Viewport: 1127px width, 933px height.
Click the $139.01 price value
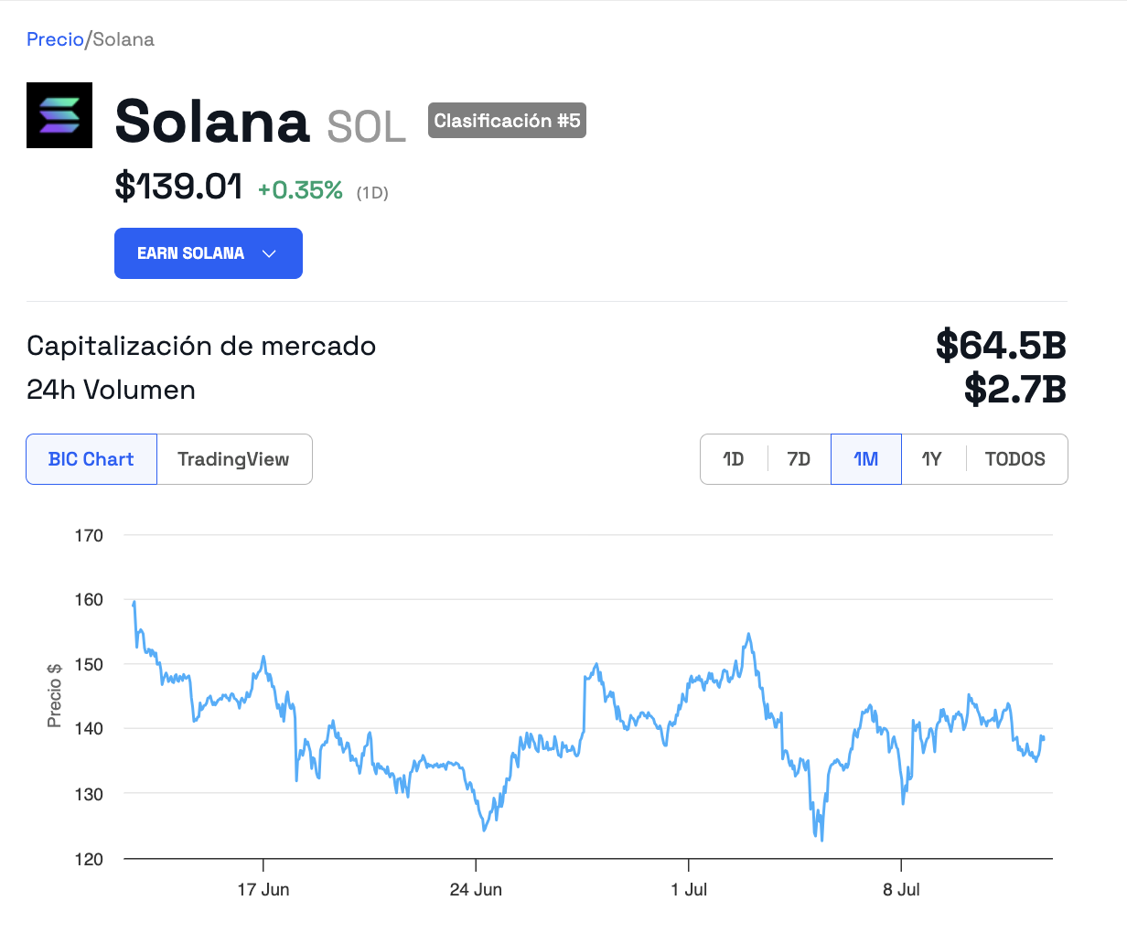coord(178,187)
